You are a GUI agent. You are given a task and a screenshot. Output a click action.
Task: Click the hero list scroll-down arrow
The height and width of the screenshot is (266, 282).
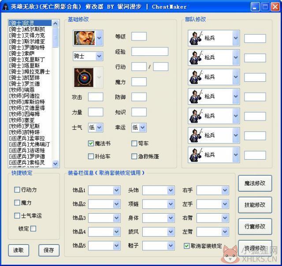pos(56,164)
